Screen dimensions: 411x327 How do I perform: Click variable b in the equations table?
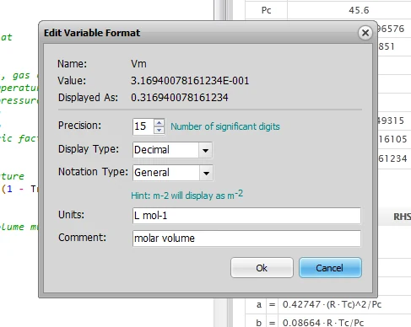click(259, 323)
